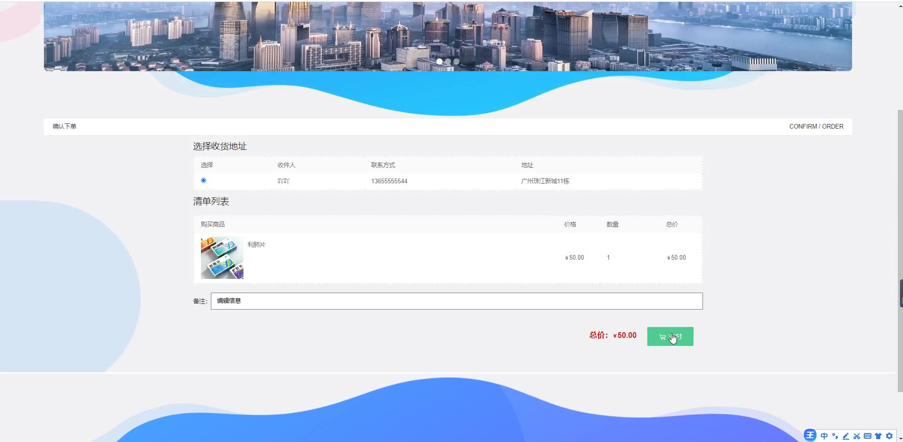Click the 总价 column header

(x=672, y=224)
